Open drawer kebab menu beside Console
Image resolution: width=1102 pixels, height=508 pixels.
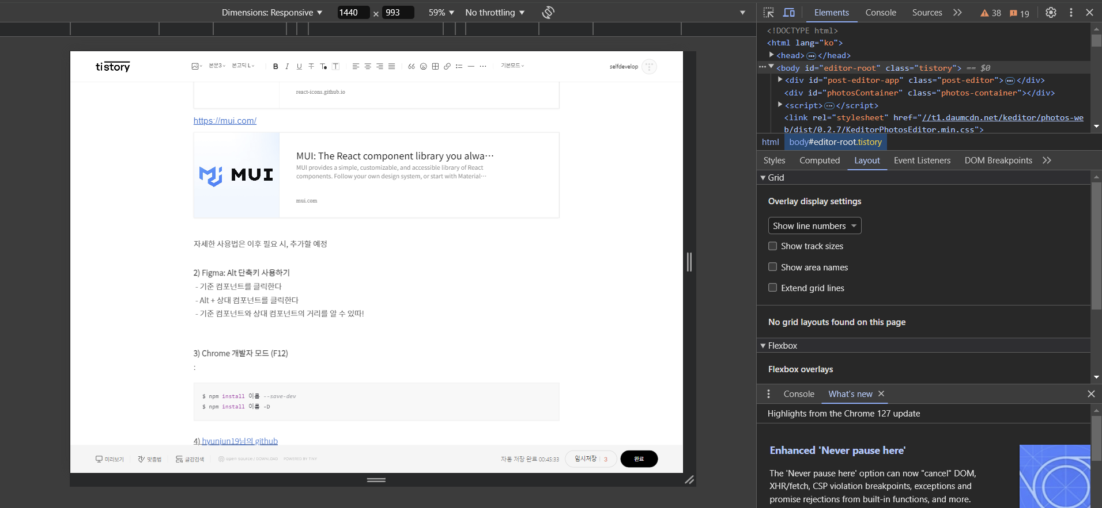[x=768, y=394]
